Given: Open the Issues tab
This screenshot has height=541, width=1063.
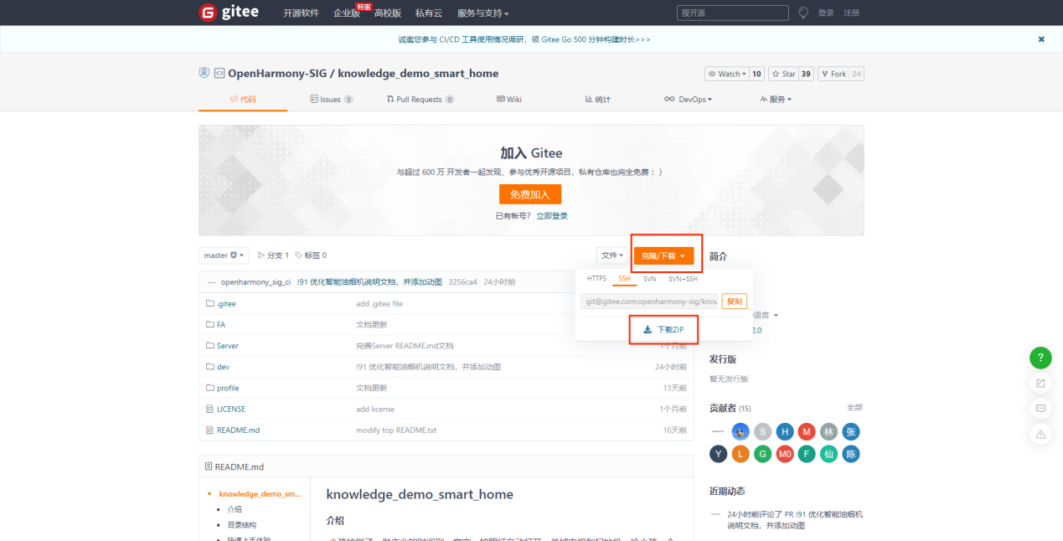Looking at the screenshot, I should [x=331, y=99].
